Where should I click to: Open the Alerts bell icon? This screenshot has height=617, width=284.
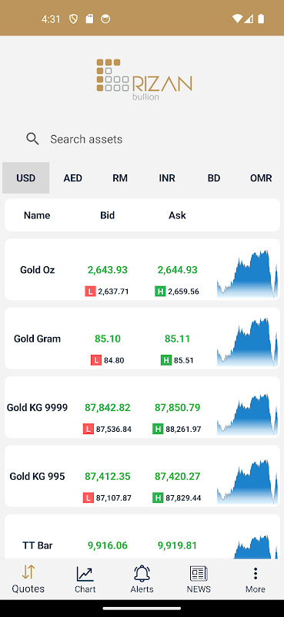tap(142, 574)
